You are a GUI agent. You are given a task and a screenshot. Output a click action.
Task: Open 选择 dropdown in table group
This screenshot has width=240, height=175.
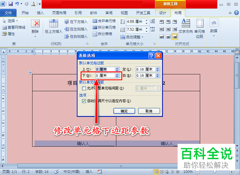[10, 21]
